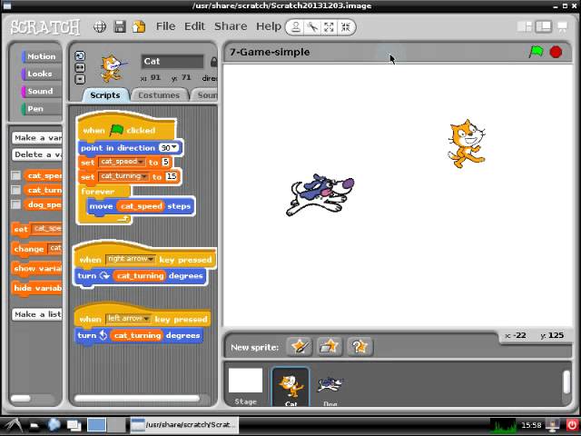Open the taskbar start menu icon

(13, 425)
